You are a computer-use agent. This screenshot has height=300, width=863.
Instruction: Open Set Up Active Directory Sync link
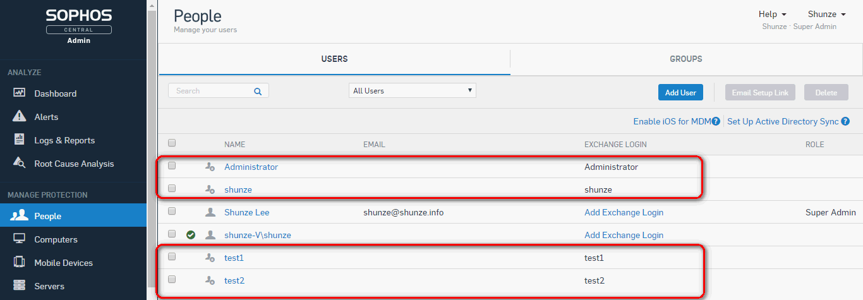tap(783, 121)
